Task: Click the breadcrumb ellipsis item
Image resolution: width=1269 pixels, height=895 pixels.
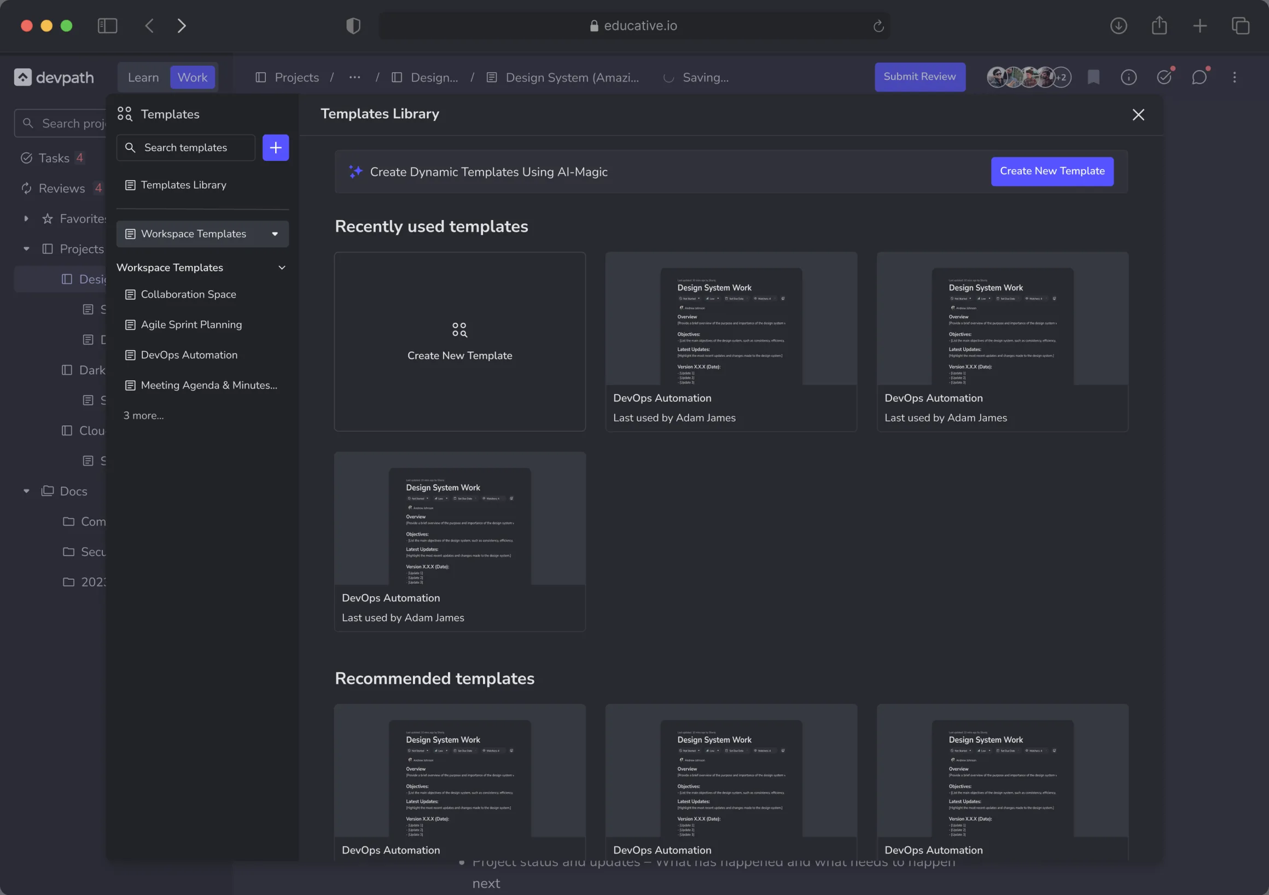Action: (x=355, y=77)
